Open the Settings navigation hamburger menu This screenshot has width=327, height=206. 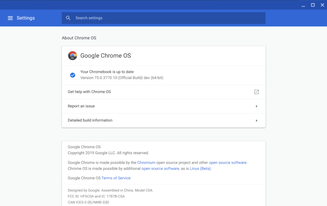(10, 18)
